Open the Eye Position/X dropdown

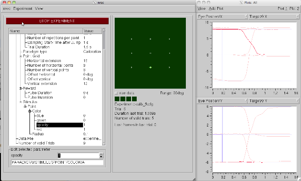(x=222, y=17)
